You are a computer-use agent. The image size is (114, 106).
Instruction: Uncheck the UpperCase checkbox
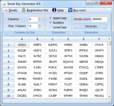click(x=50, y=18)
